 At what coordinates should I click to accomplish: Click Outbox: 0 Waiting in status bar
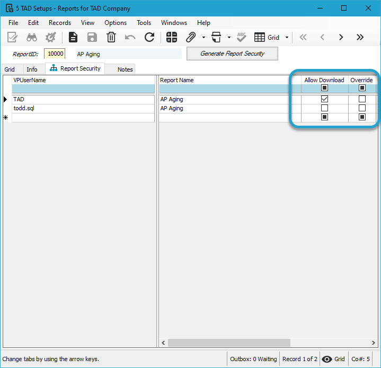click(x=253, y=359)
